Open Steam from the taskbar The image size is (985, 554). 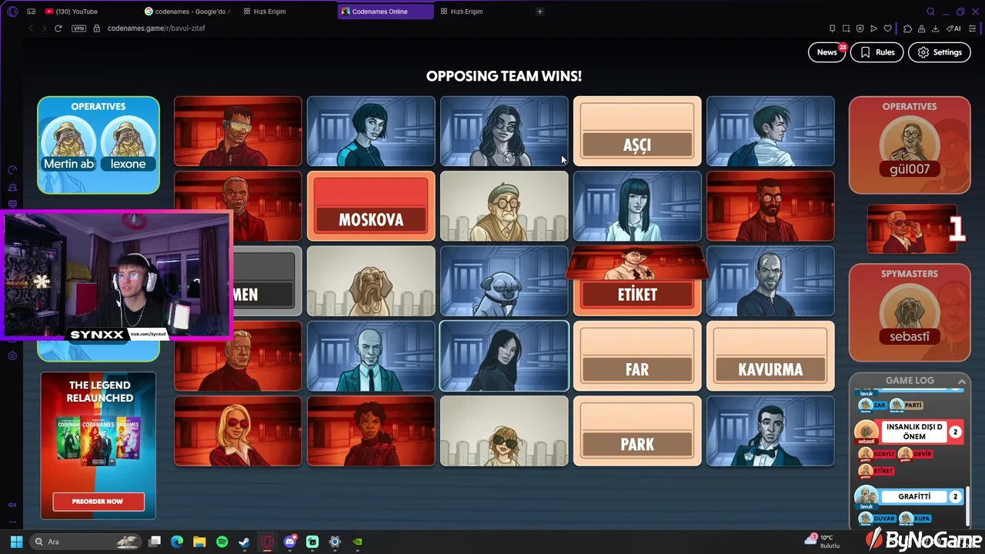tap(244, 542)
